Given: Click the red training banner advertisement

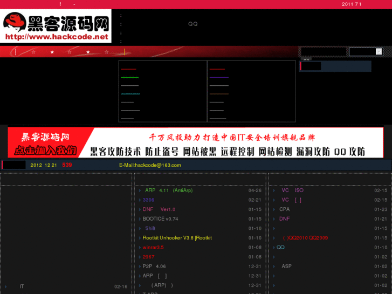Looking at the screenshot, I should click(196, 142).
